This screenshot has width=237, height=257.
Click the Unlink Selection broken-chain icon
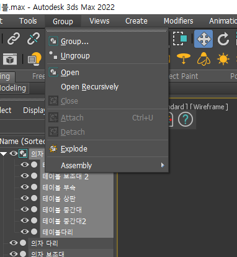[x=34, y=38]
